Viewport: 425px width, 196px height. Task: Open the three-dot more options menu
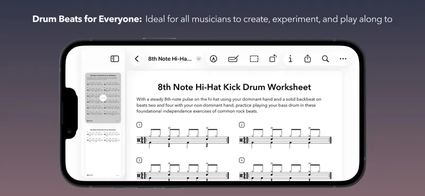tap(343, 59)
